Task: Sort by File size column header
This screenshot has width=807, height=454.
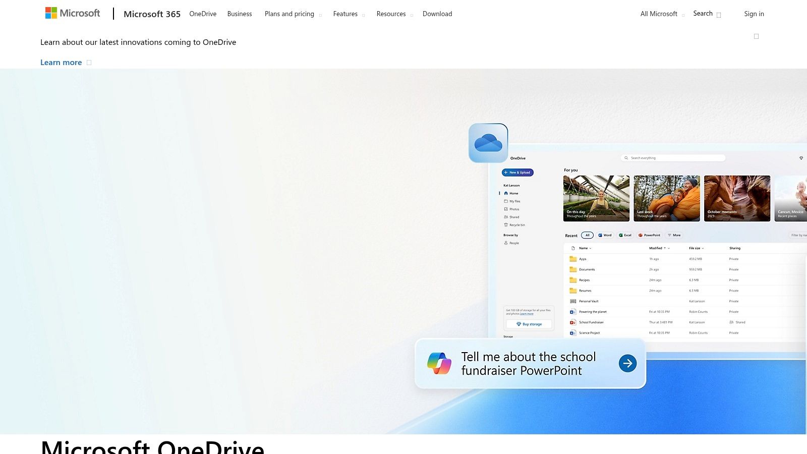Action: pos(697,248)
